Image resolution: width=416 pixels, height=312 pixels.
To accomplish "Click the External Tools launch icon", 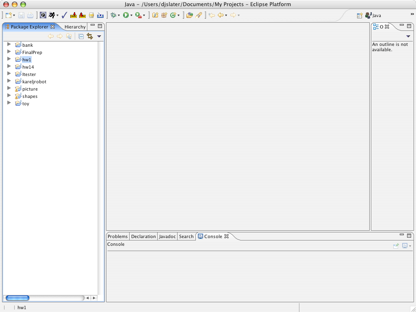I will tap(138, 15).
